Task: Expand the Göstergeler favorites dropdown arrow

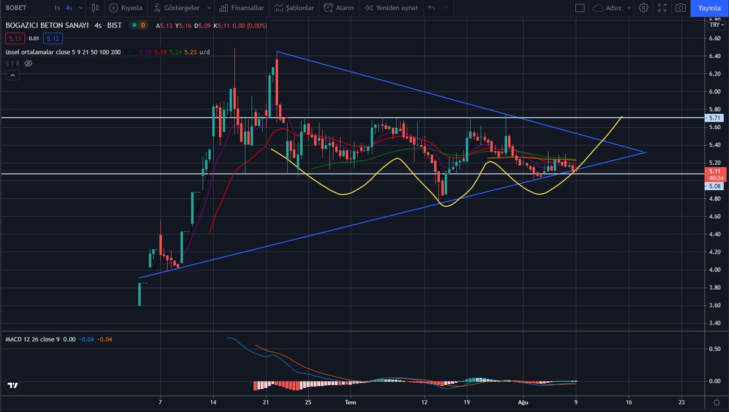Action: point(208,8)
